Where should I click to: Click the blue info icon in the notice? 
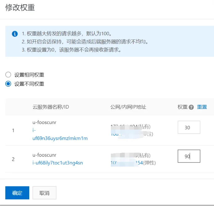pyautogui.click(x=15, y=34)
